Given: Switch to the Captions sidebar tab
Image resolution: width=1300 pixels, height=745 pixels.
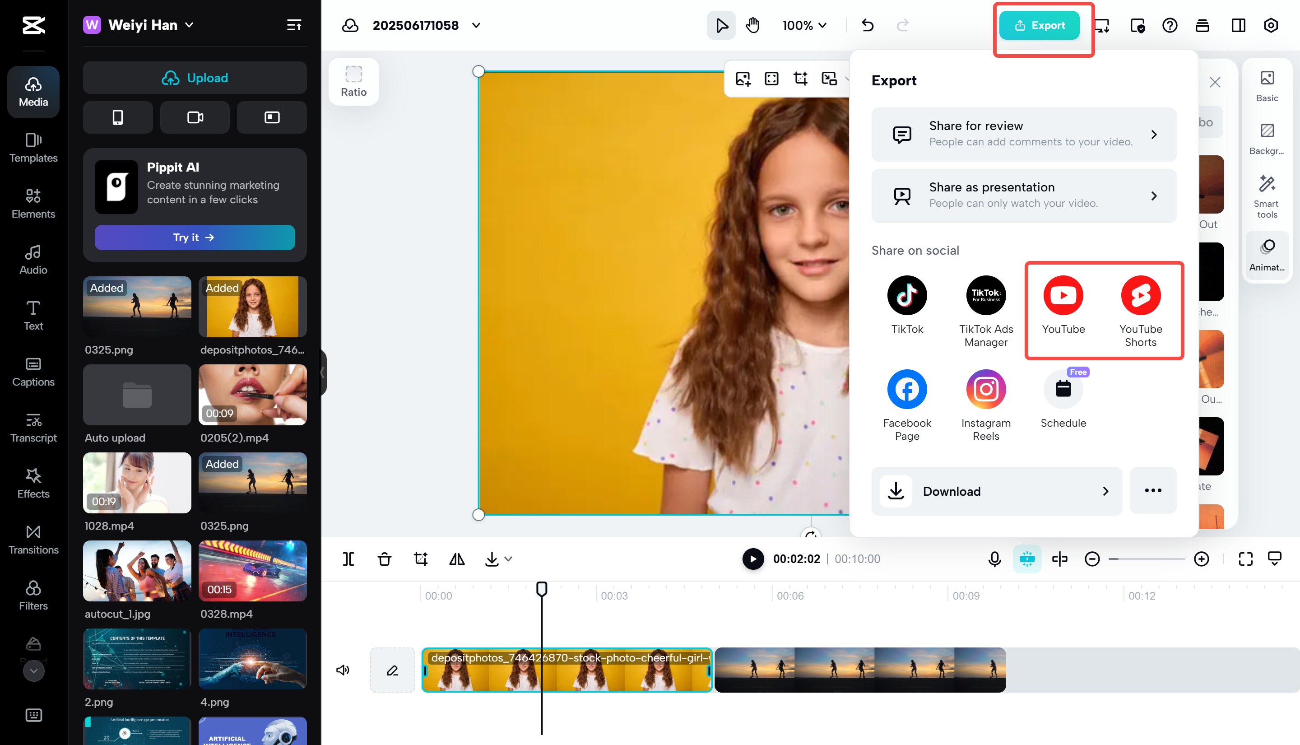Looking at the screenshot, I should tap(33, 371).
